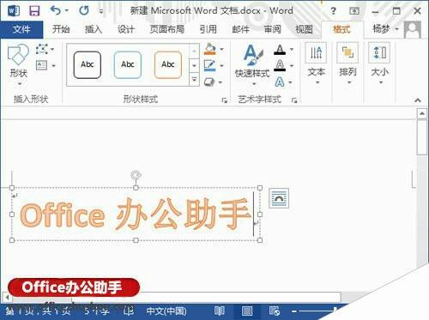Image resolution: width=429 pixels, height=320 pixels.
Task: Switch to the 插入 Insert tab
Action: pyautogui.click(x=94, y=29)
